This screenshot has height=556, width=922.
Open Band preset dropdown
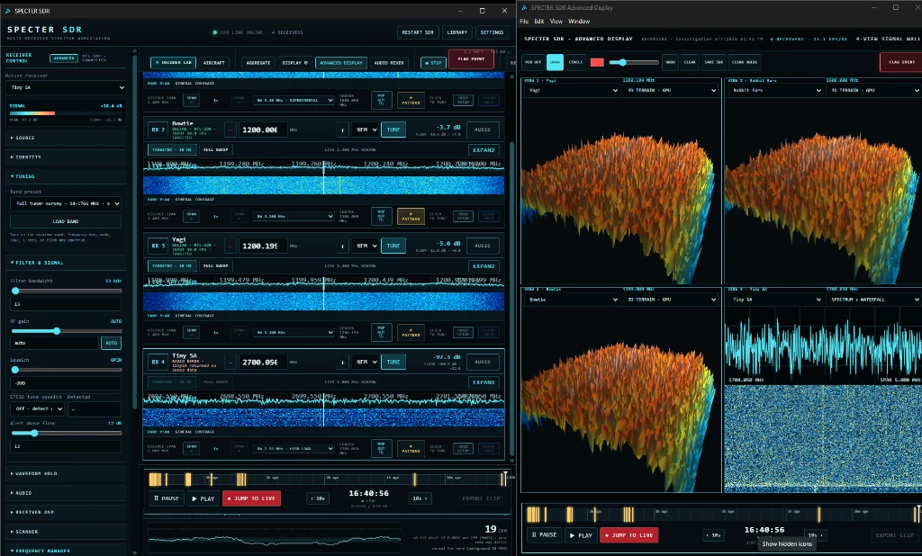pyautogui.click(x=65, y=203)
